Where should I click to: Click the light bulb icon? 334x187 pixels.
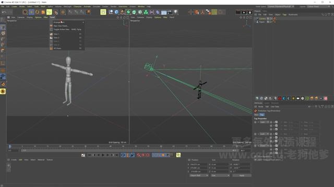(x=176, y=12)
